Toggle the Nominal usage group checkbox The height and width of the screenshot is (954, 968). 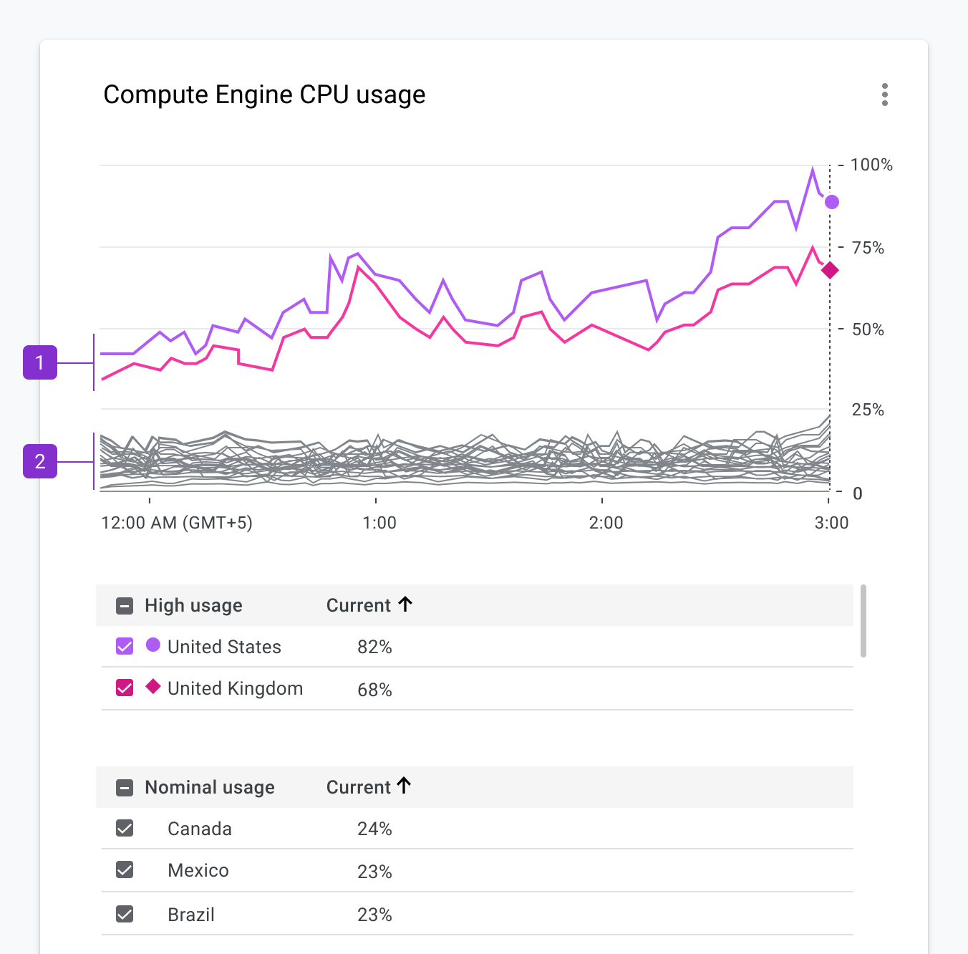[x=124, y=786]
